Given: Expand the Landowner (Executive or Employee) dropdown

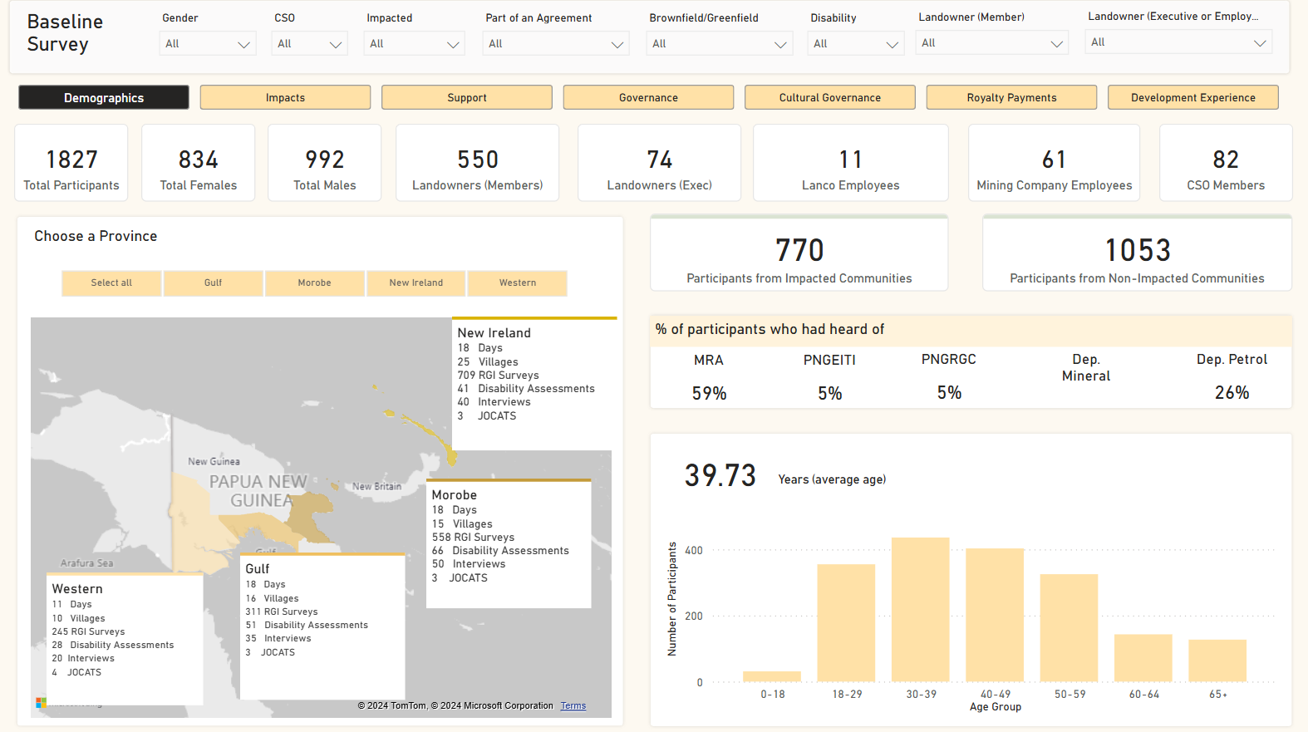Looking at the screenshot, I should 1178,42.
